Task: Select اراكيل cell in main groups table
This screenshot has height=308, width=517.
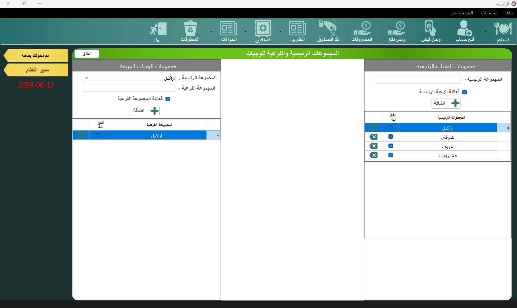Action: (x=448, y=128)
